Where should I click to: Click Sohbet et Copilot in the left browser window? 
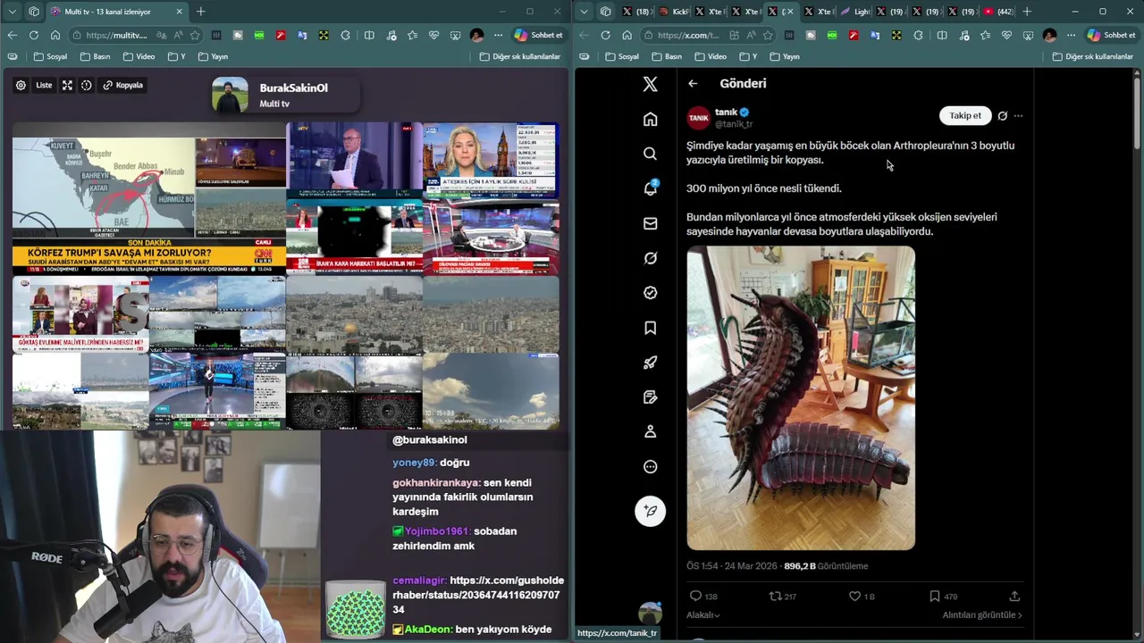pyautogui.click(x=539, y=35)
